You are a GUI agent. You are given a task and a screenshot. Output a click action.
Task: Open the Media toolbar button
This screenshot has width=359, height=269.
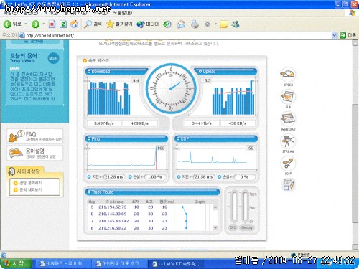148,24
